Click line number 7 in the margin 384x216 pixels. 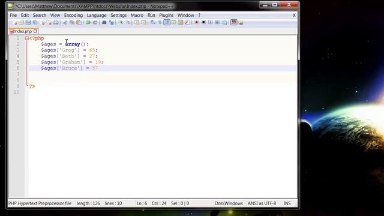(x=17, y=74)
